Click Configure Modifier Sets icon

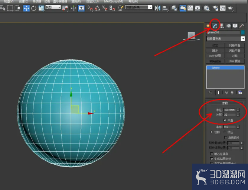tap(240, 93)
